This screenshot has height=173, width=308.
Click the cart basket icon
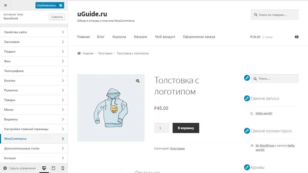tap(296, 37)
